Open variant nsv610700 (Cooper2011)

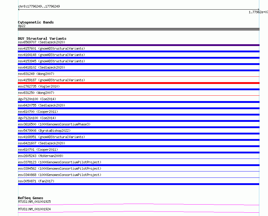[38, 112]
